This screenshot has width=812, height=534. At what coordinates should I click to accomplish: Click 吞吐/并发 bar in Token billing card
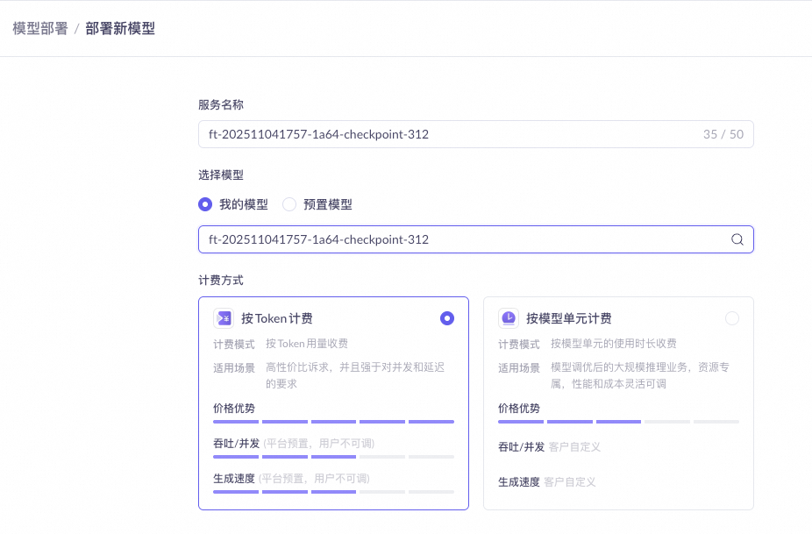coord(333,457)
